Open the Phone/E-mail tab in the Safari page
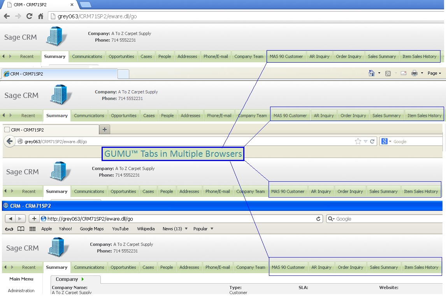Image resolution: width=446 pixels, height=298 pixels. (x=218, y=267)
